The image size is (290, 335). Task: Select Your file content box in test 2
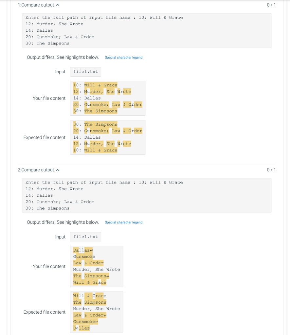click(x=96, y=266)
